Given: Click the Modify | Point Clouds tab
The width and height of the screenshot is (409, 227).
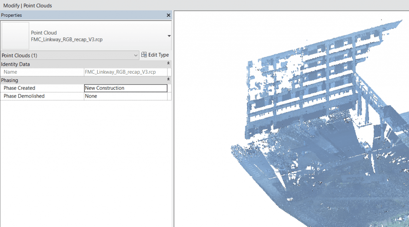Looking at the screenshot, I should [x=28, y=6].
